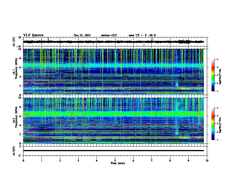Click the "5" tick on ch.3(V) axis

point(21,146)
